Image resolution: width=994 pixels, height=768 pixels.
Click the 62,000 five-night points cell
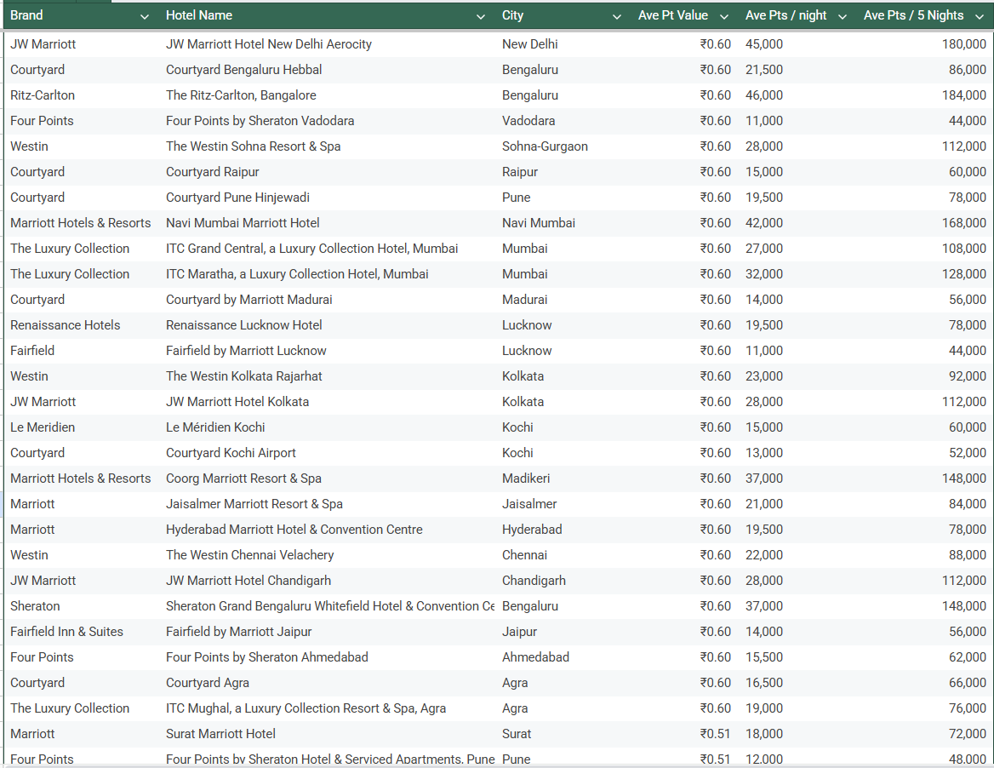tap(926, 657)
